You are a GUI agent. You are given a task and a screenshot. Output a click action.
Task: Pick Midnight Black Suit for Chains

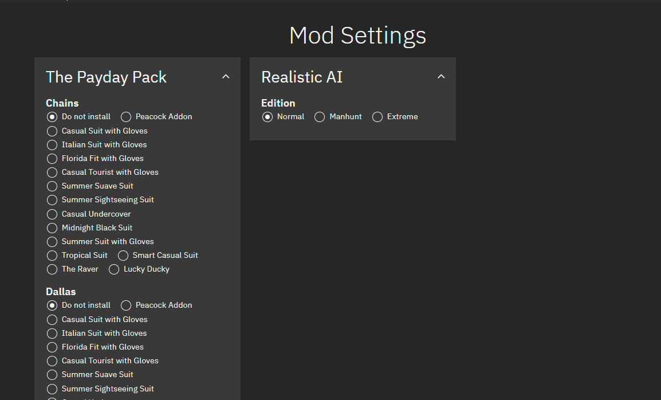(52, 228)
